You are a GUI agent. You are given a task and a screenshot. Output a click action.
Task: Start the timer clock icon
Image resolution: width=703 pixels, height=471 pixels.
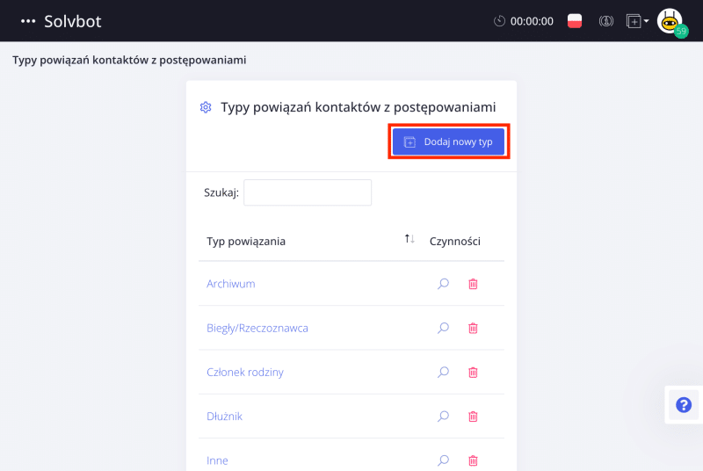coord(499,21)
